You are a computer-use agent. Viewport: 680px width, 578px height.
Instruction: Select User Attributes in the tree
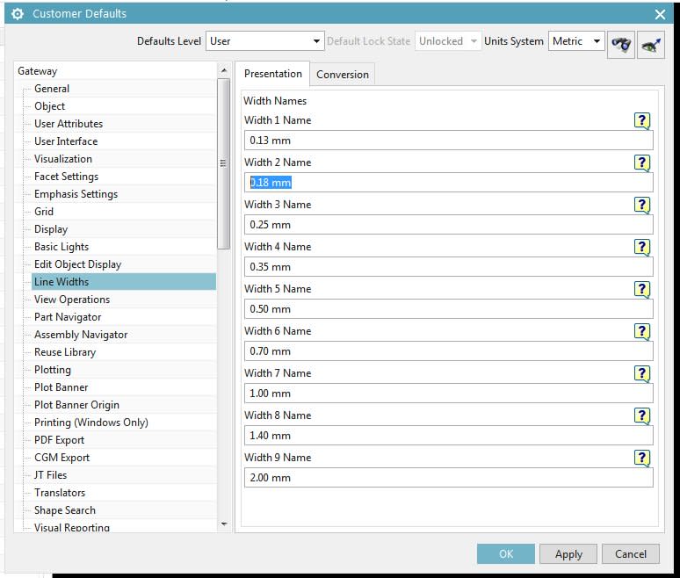click(69, 124)
